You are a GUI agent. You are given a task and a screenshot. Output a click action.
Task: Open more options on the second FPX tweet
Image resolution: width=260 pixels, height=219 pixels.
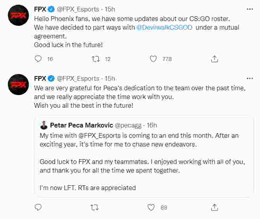pyautogui.click(x=249, y=78)
